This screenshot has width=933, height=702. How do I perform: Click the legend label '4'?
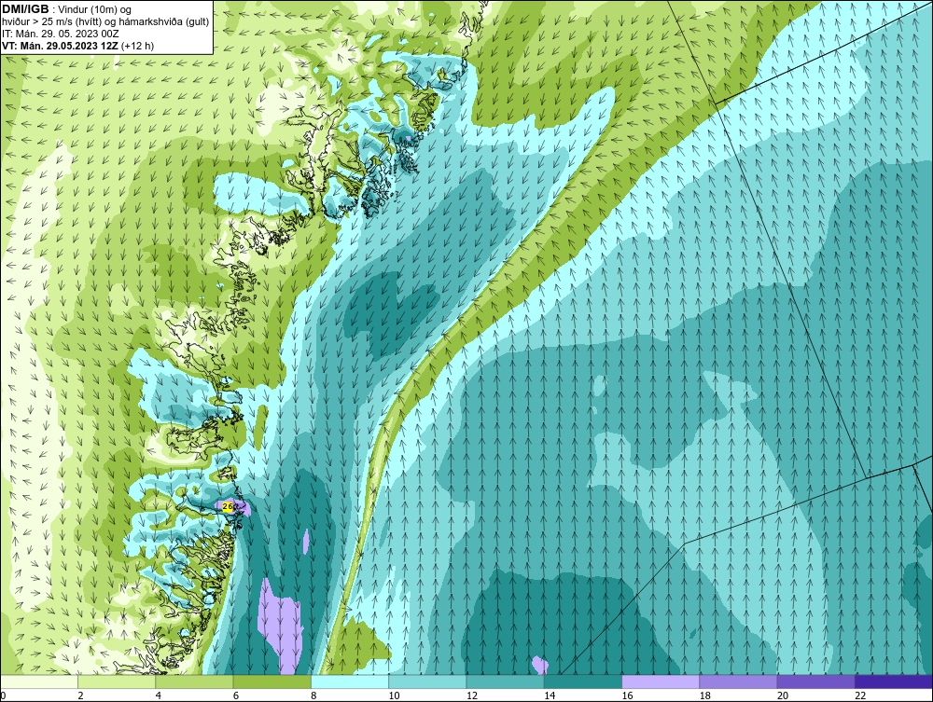pos(159,695)
